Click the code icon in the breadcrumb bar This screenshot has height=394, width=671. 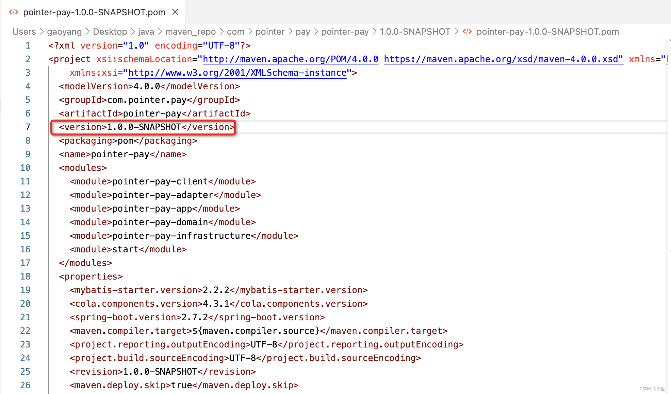tap(467, 31)
